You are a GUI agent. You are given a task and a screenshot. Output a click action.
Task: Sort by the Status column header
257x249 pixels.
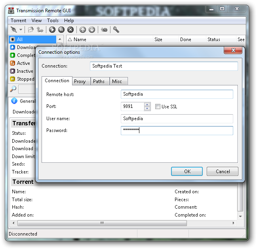[x=221, y=40]
